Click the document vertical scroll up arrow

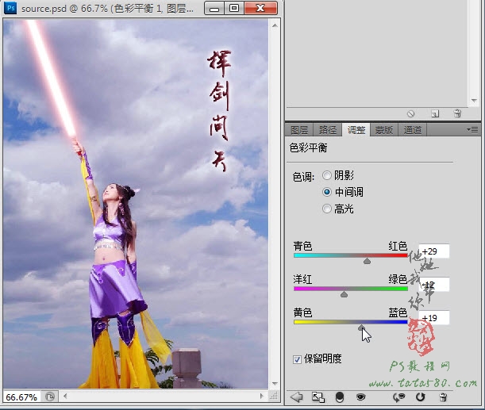coord(275,25)
